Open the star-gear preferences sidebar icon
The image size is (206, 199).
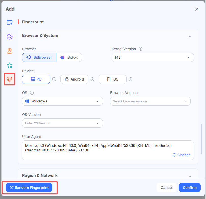10,65
